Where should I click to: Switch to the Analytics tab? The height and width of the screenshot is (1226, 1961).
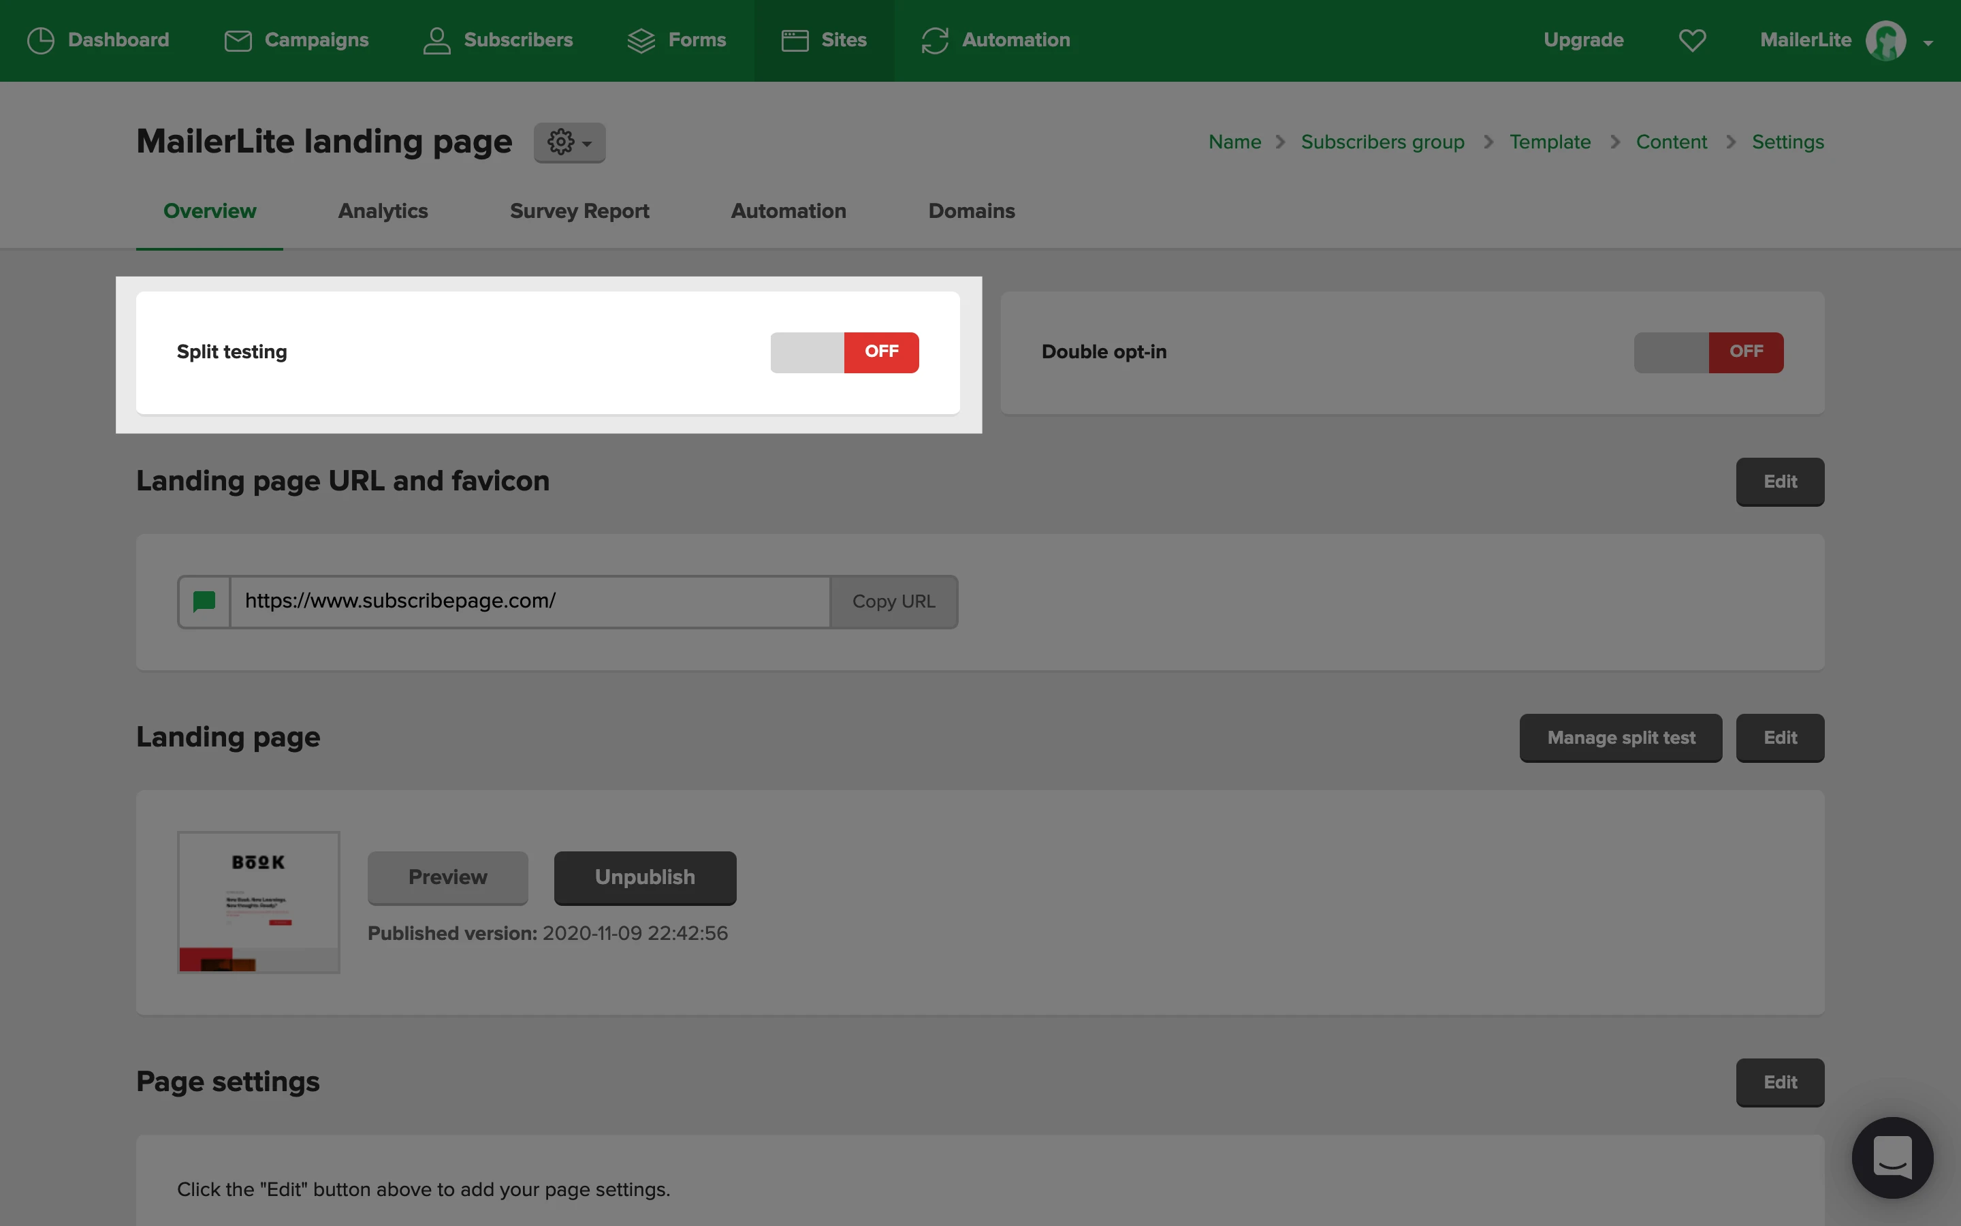pos(383,211)
